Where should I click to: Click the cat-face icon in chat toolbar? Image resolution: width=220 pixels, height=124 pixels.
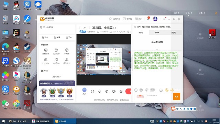(x=146, y=90)
